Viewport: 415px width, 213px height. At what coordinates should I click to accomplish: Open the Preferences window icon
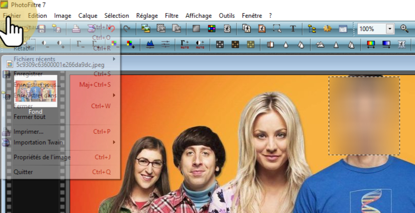pos(343,29)
